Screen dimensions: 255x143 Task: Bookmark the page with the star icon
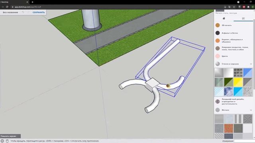(234, 7)
